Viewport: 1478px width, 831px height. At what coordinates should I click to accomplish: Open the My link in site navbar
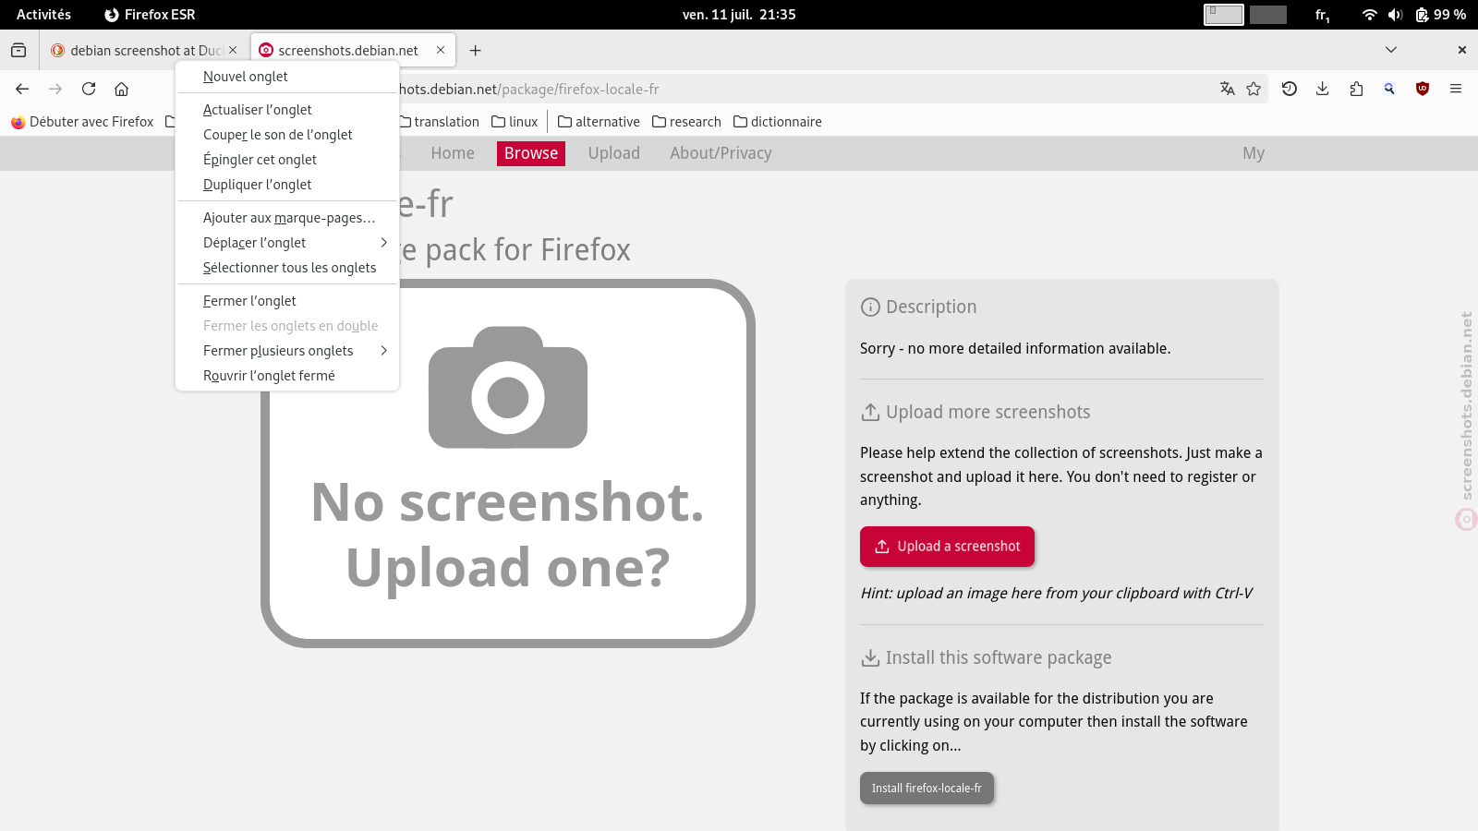point(1254,153)
